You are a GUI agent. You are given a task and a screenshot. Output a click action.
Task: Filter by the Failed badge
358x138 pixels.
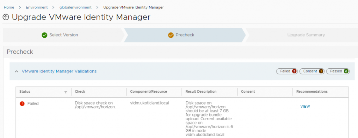pos(287,71)
